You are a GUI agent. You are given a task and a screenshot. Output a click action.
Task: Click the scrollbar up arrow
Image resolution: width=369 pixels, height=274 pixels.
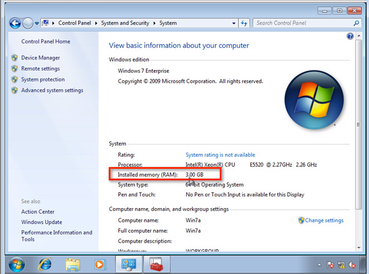pos(359,36)
